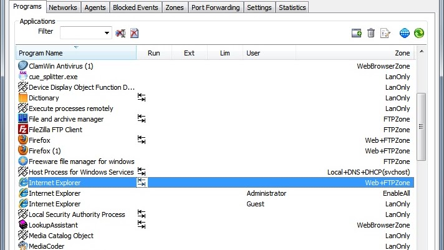Screen dimensions: 444x250
Task: Select the ClamWin Antivirus (1) row
Action: [x=216, y=66]
